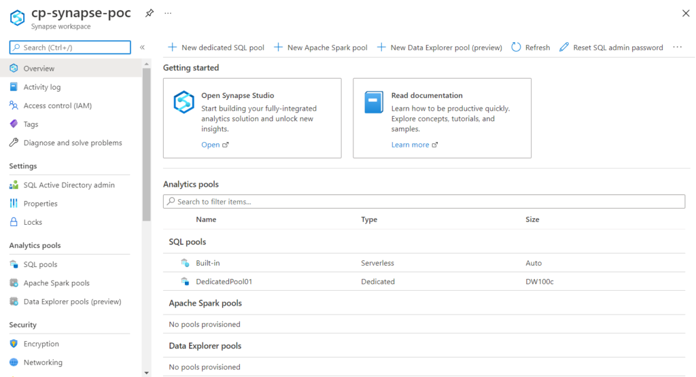
Task: Click the 'DW100c' size value
Action: pos(539,282)
